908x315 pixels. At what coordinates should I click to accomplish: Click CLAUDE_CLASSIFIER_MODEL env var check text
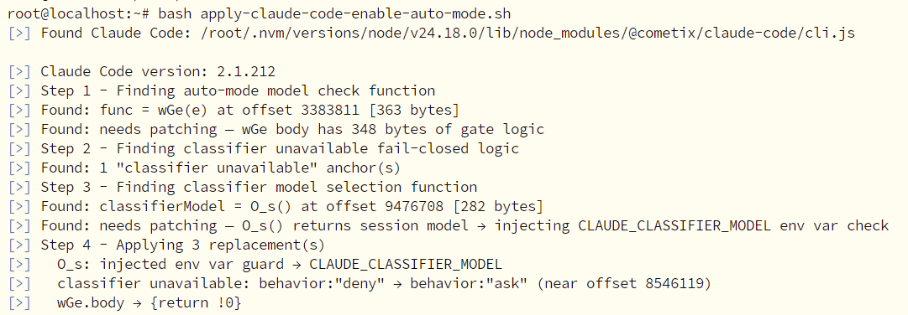click(733, 225)
